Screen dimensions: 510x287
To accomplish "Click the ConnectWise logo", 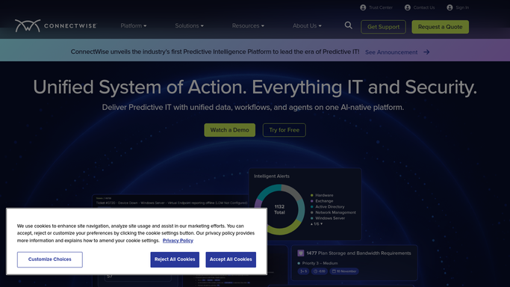I will [55, 25].
